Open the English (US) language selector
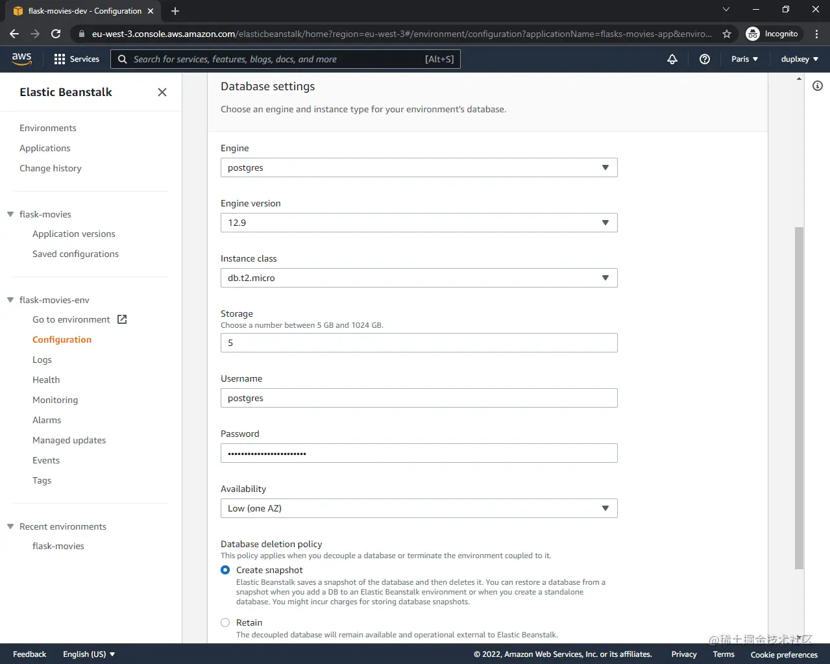 (x=89, y=654)
